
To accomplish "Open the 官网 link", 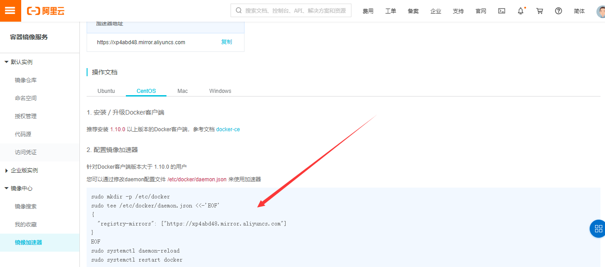I will pyautogui.click(x=481, y=11).
